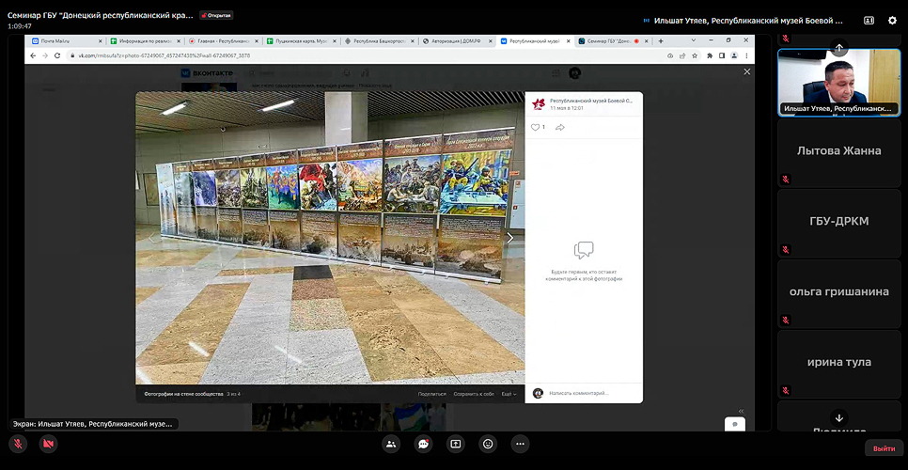Unmute the microphone in the bottom bar

[x=18, y=444]
